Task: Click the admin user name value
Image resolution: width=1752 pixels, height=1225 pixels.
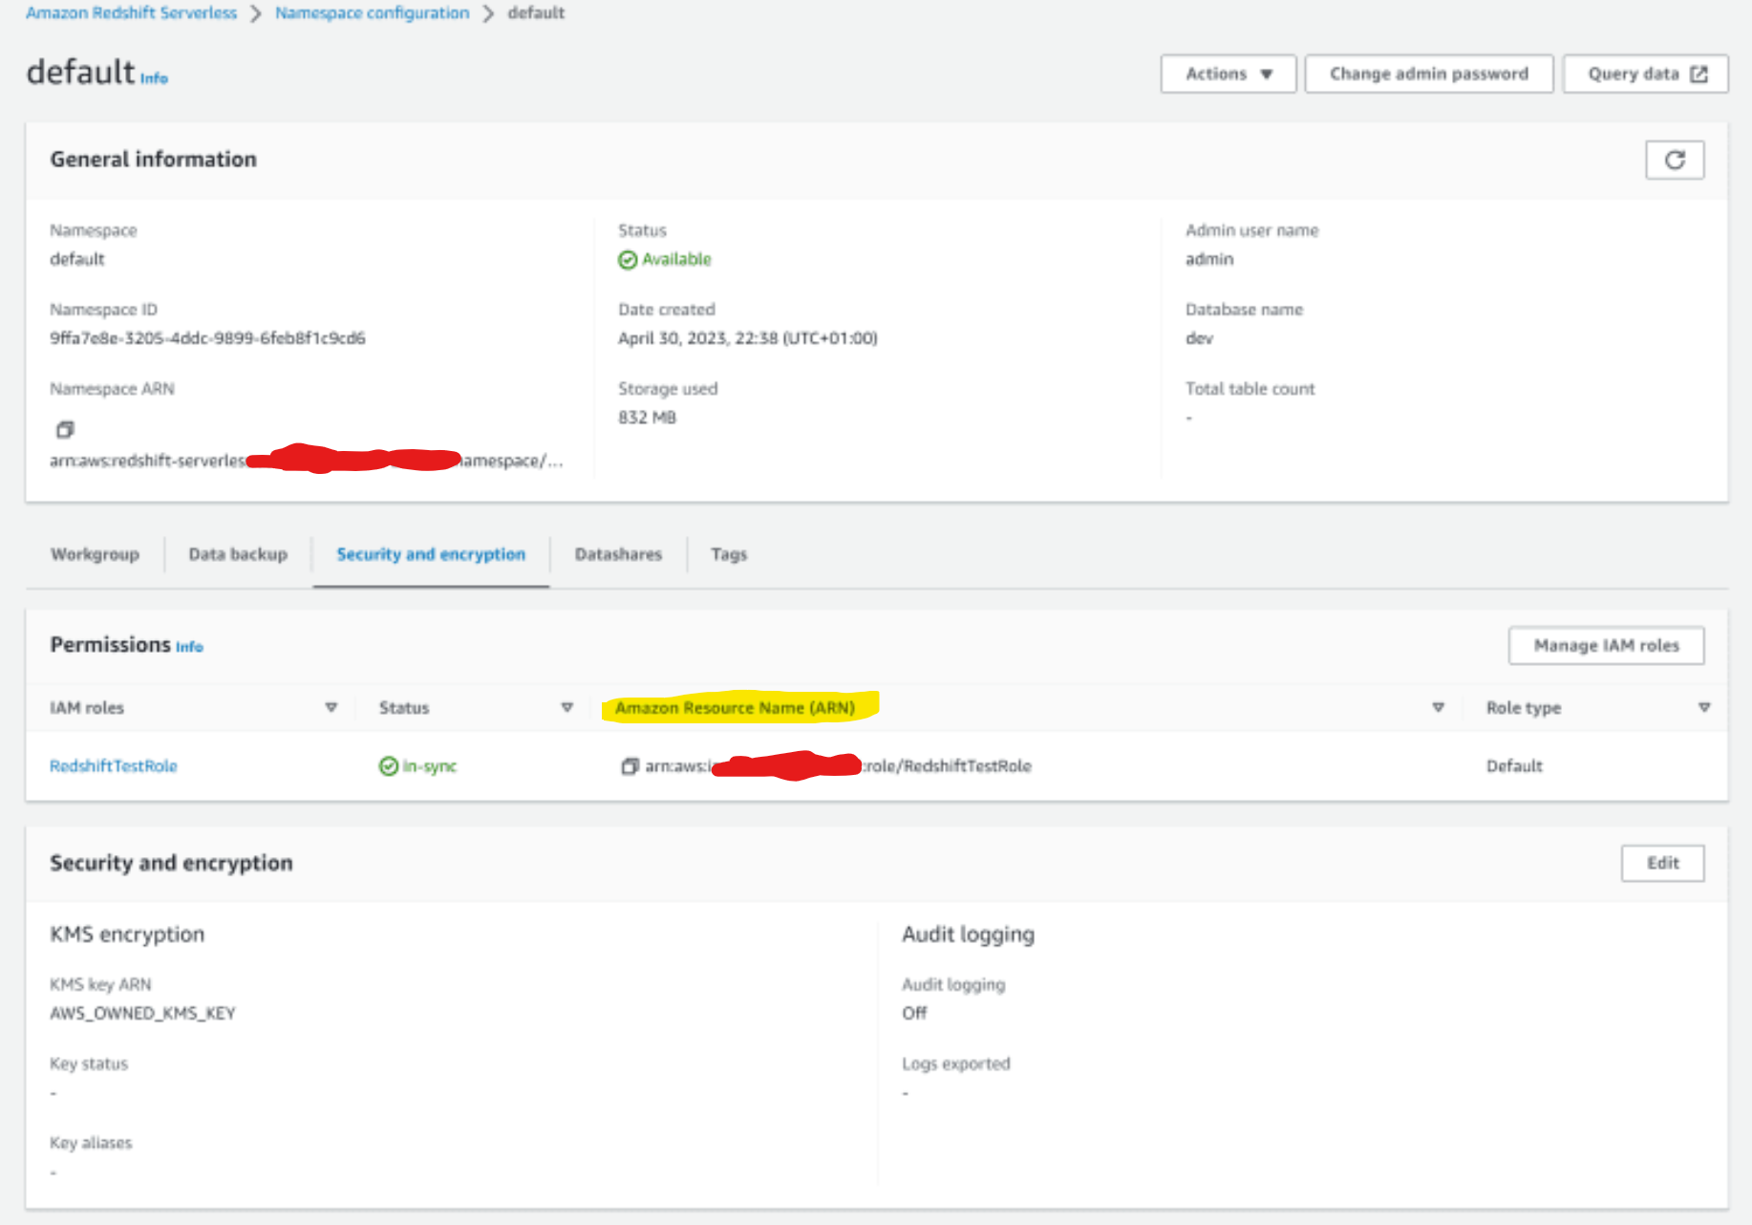Action: pos(1209,260)
